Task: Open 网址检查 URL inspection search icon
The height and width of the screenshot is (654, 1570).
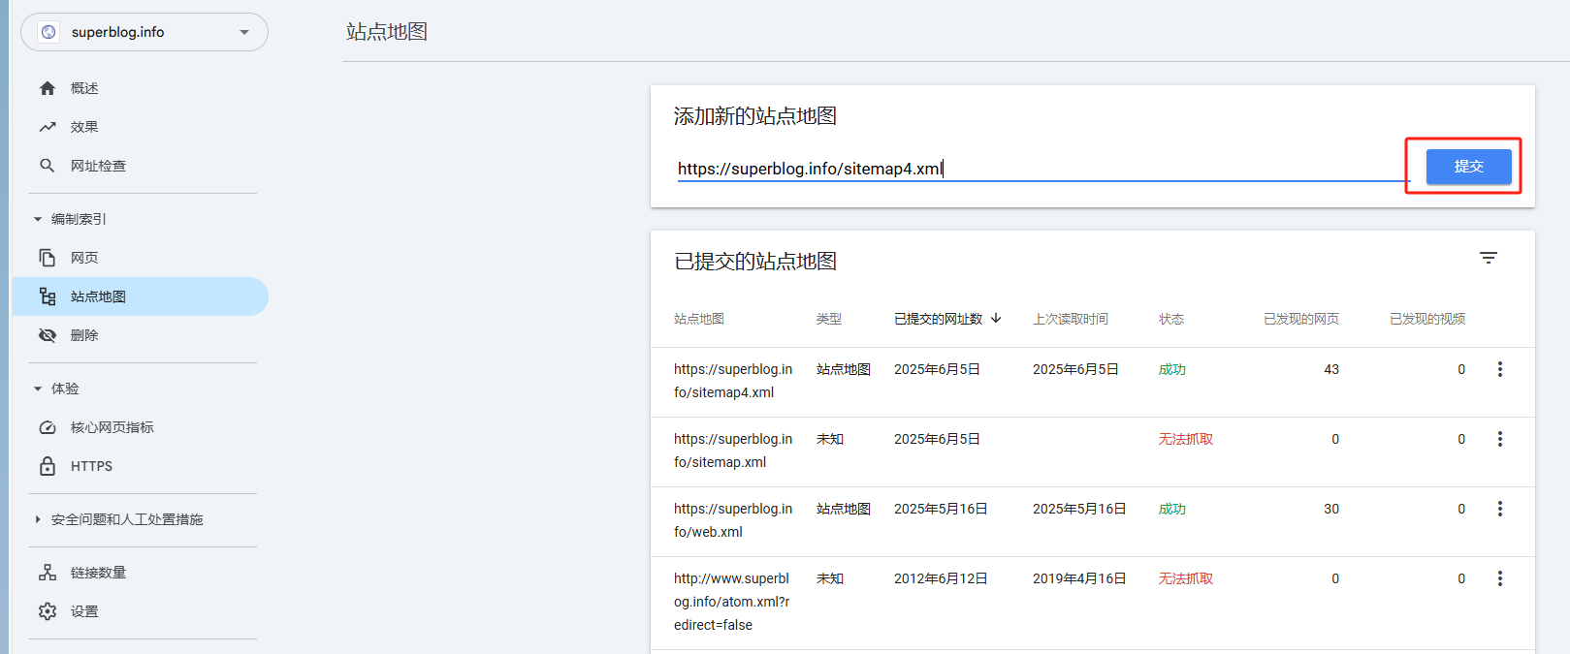Action: click(48, 166)
